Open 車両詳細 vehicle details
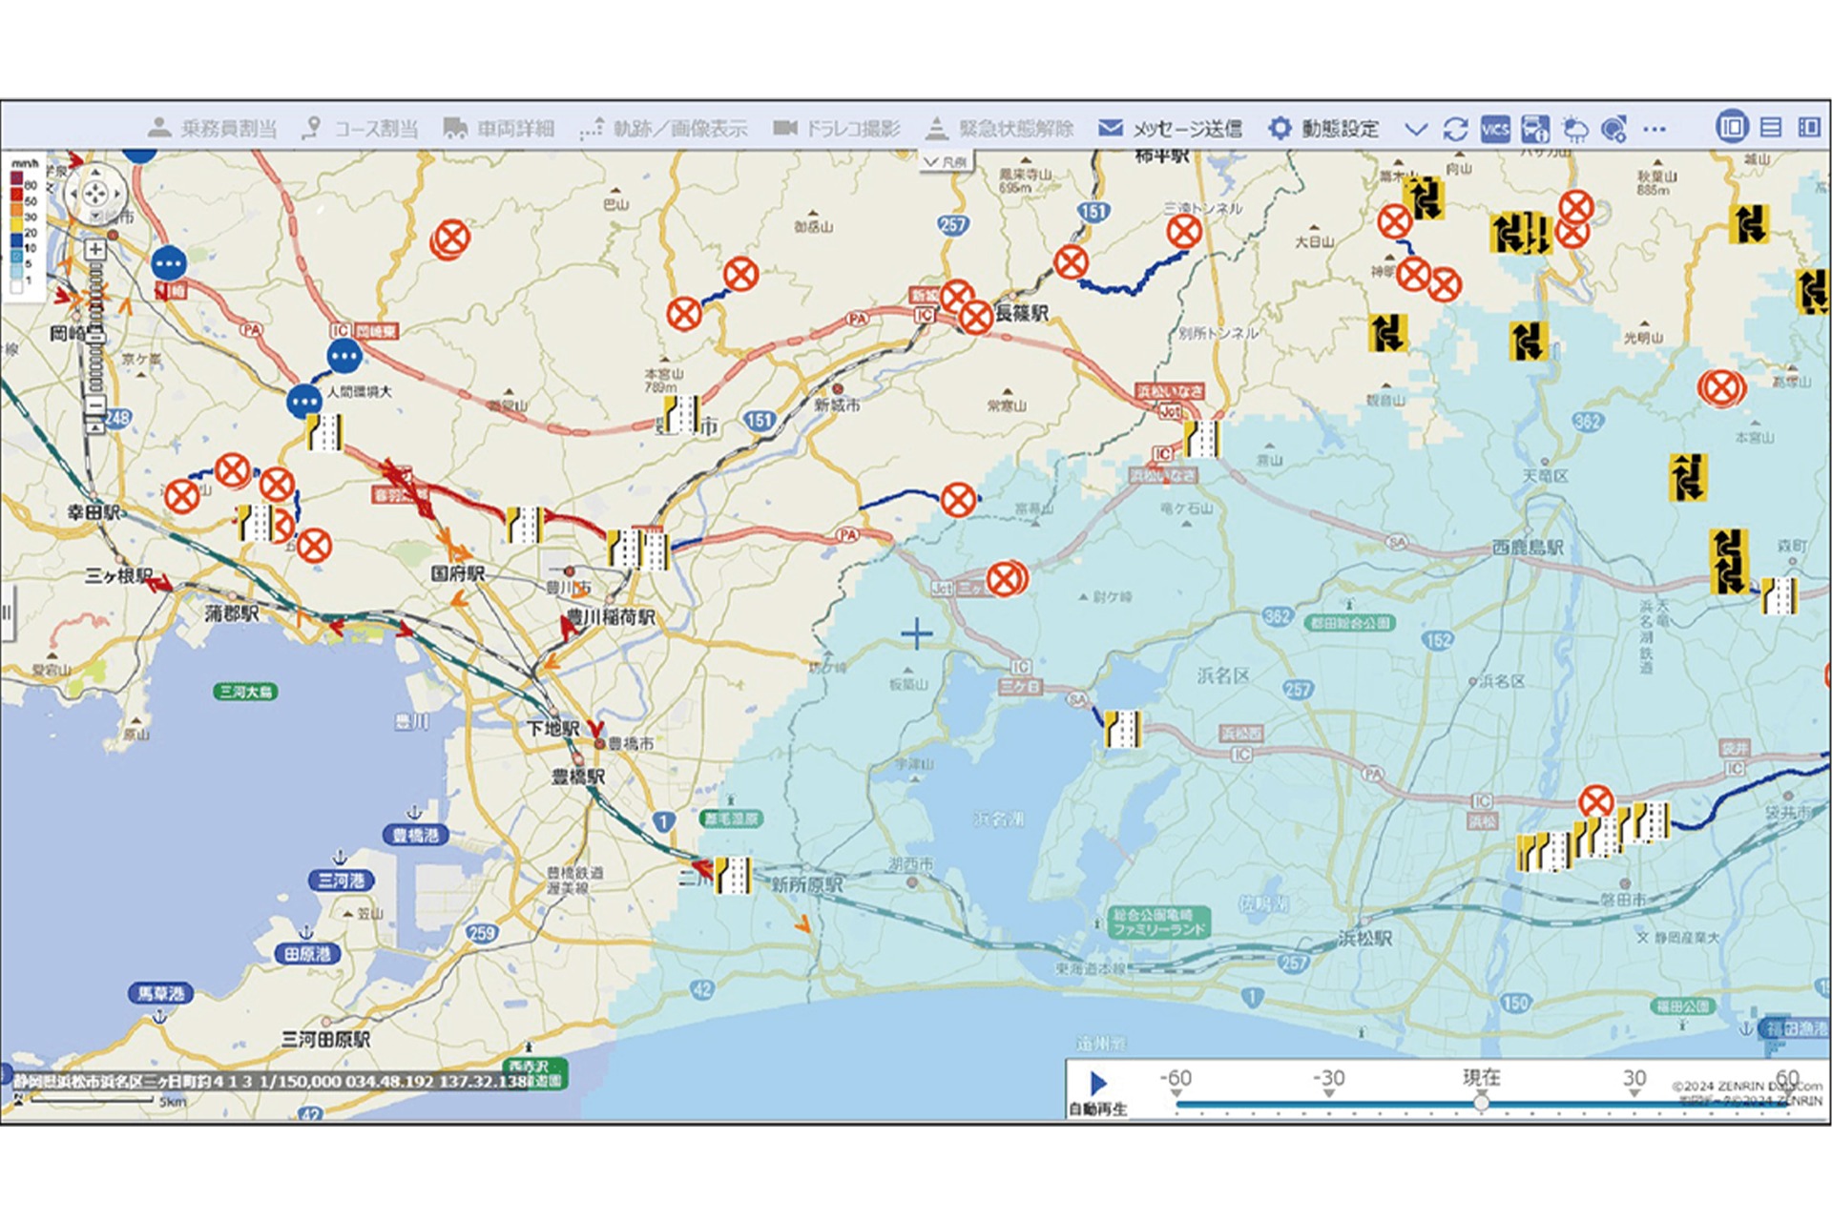 [498, 128]
